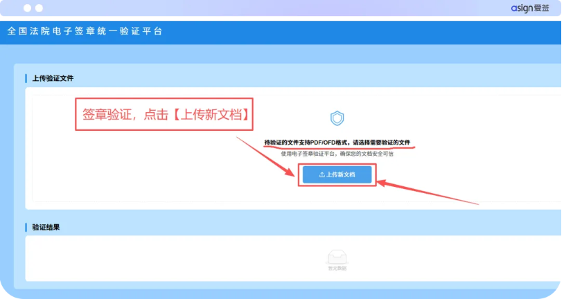Click the empty inbox icon in 验证结果

click(337, 256)
